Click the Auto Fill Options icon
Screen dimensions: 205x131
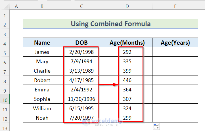coord(156,126)
